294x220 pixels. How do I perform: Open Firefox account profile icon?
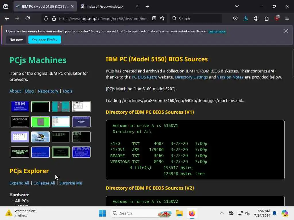click(x=256, y=18)
